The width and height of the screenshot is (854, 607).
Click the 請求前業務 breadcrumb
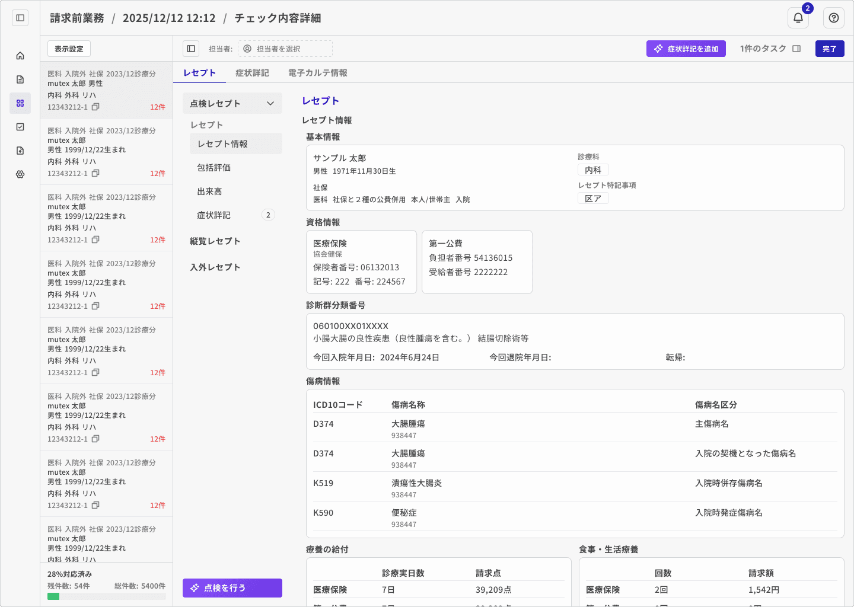pos(77,18)
